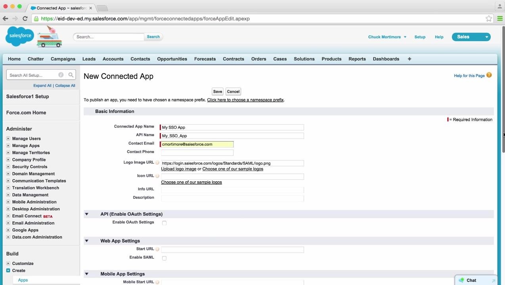Select the Reports tab
Image resolution: width=505 pixels, height=285 pixels.
(x=357, y=59)
